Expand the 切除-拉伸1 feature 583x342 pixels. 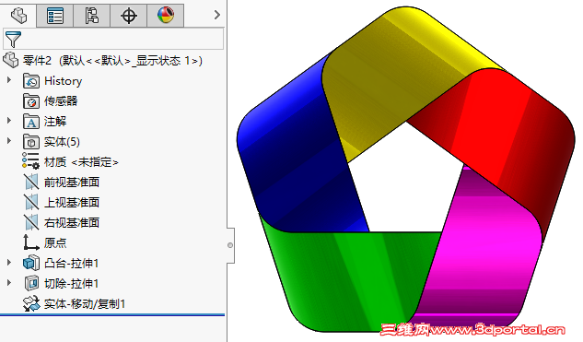point(9,282)
